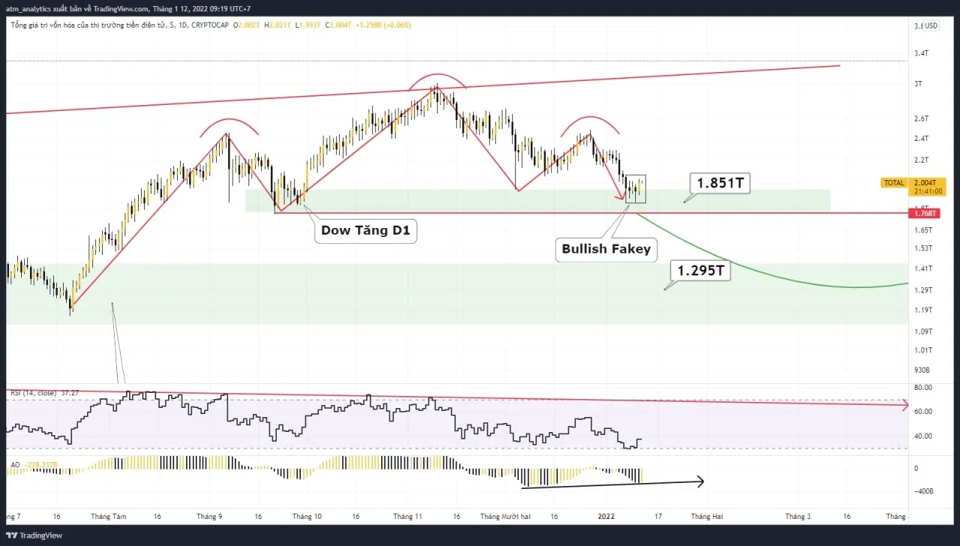Click the 1.851T callout box

pos(721,184)
